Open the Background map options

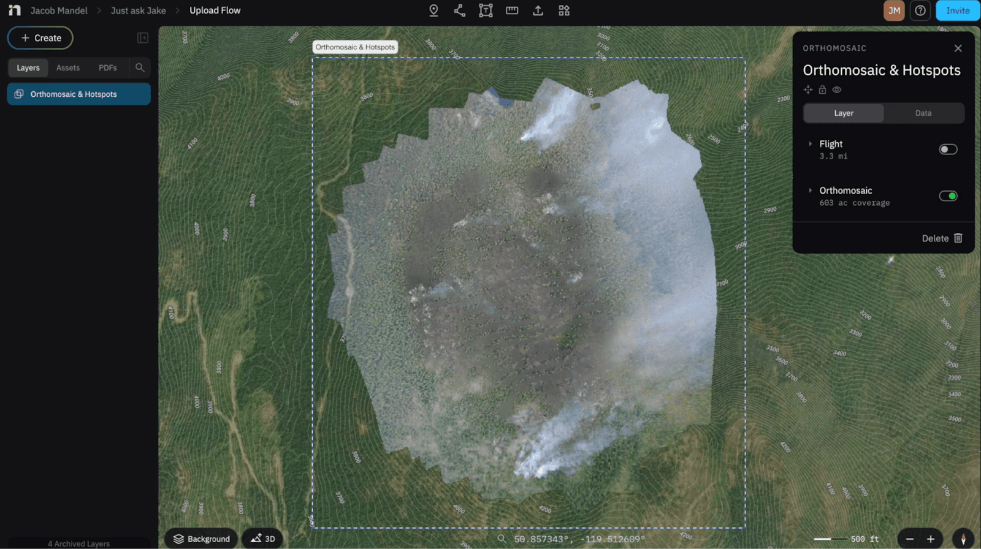[x=201, y=539]
